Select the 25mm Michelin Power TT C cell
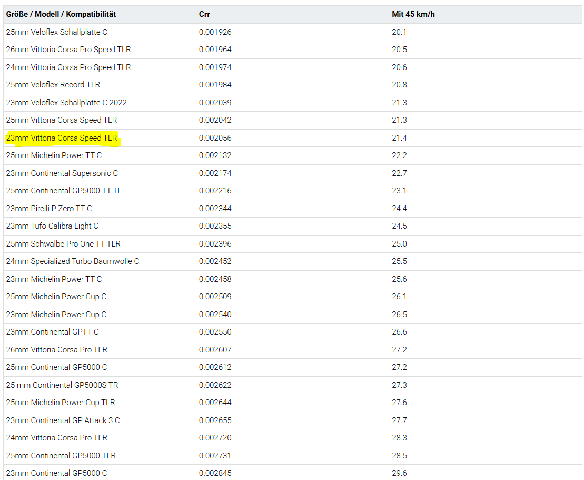The image size is (584, 480). [54, 155]
